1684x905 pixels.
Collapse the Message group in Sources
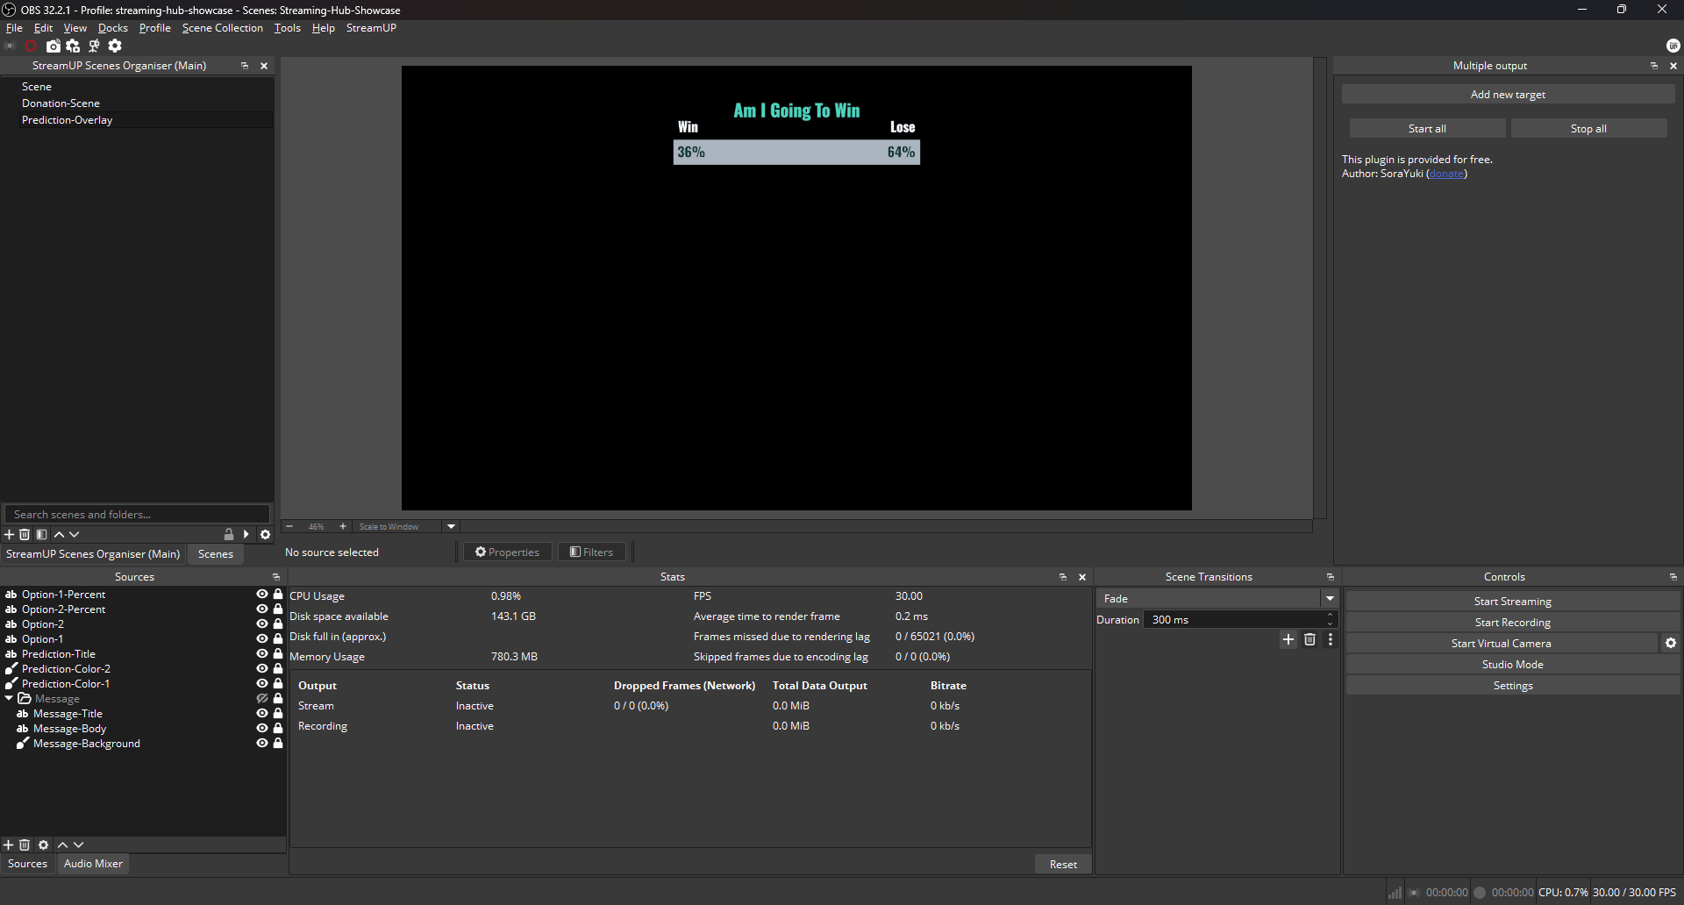(9, 698)
